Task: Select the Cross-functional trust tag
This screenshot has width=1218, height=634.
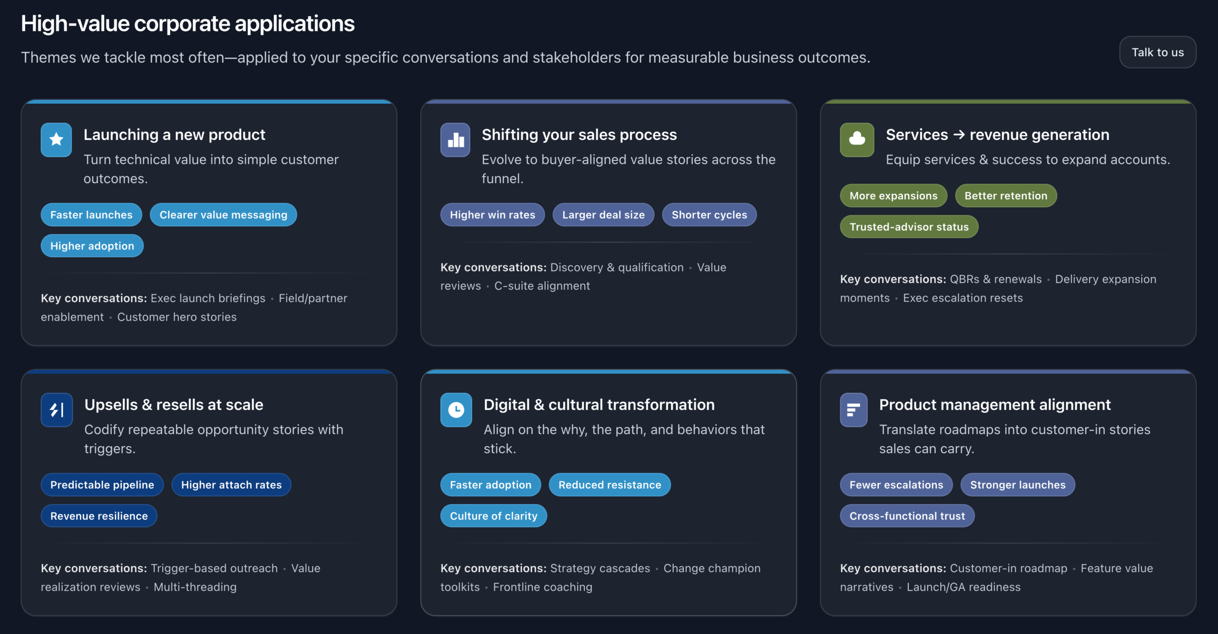Action: tap(907, 516)
